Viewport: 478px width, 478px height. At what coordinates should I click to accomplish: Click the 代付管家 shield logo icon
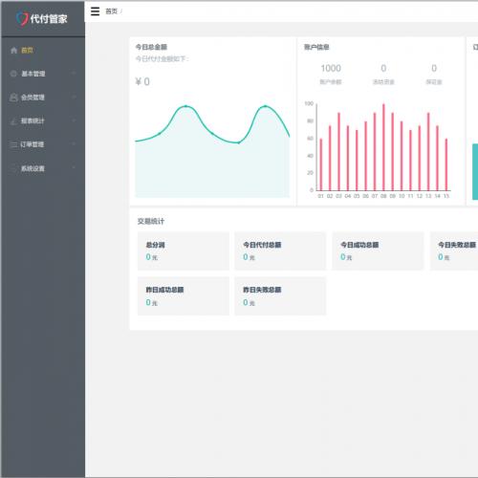coord(22,19)
